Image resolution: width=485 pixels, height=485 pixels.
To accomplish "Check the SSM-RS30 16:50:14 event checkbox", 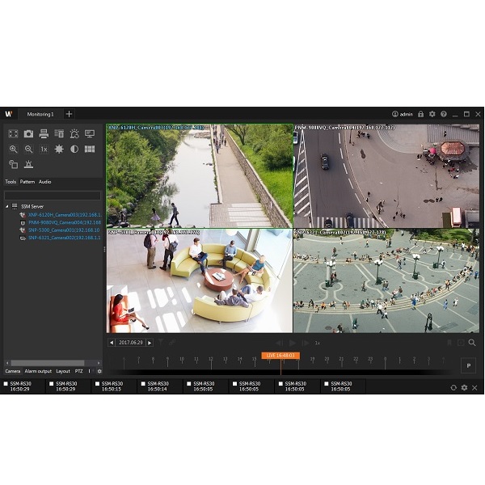I will coord(143,383).
